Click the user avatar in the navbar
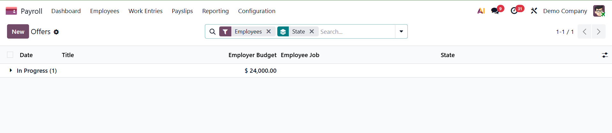Image resolution: width=612 pixels, height=133 pixels. (x=599, y=11)
